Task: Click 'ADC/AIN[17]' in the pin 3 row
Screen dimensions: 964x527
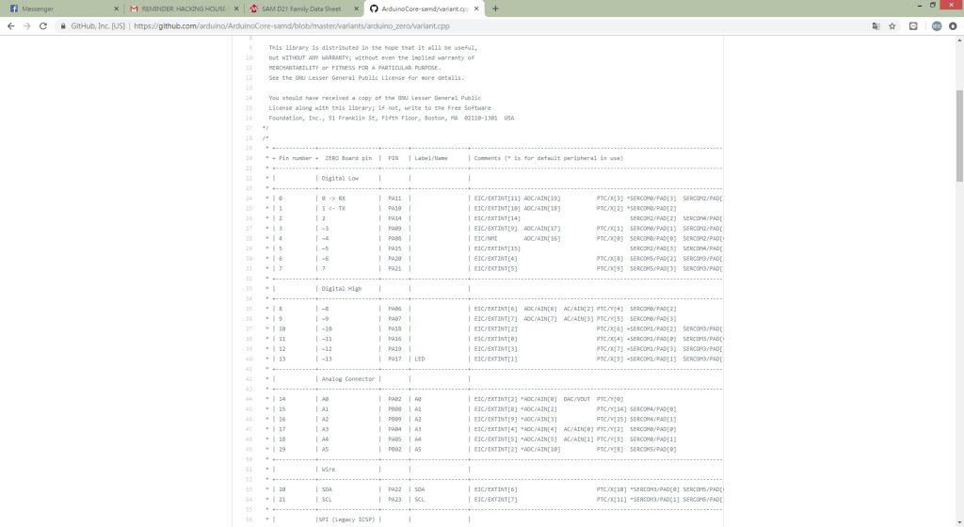Action: coord(541,229)
